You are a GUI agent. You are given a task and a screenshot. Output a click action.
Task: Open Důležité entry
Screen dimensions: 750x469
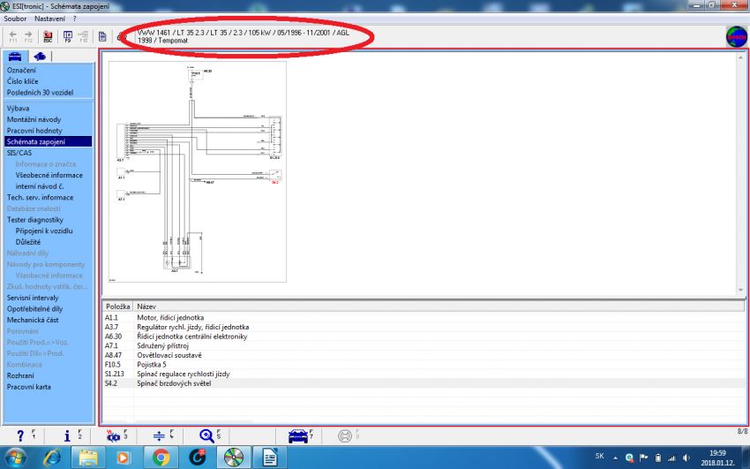click(27, 242)
